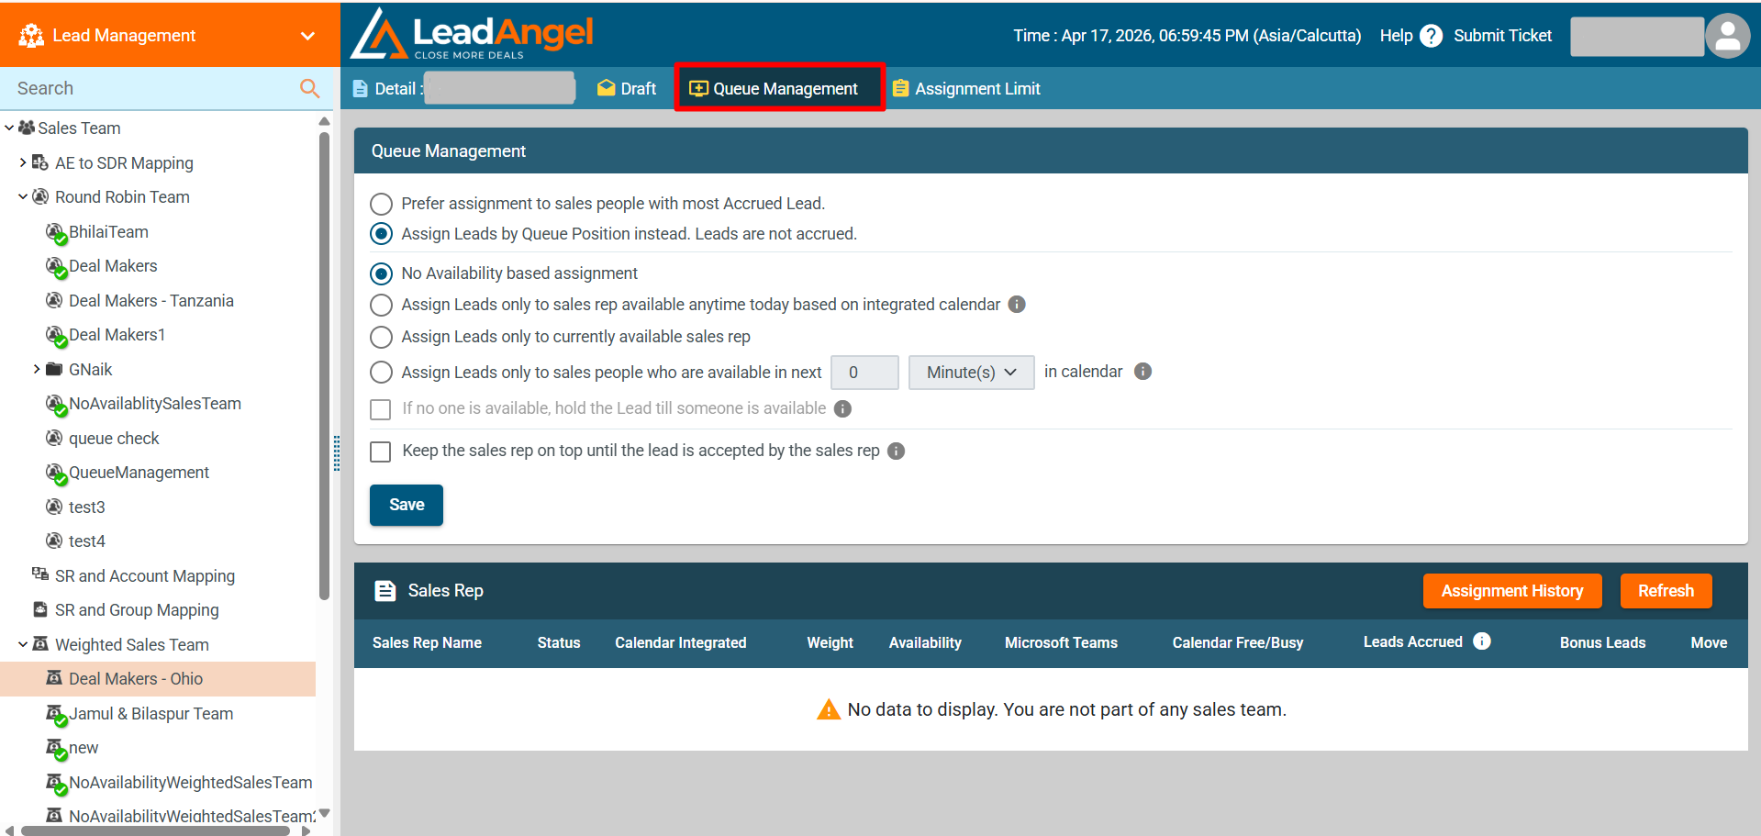The width and height of the screenshot is (1761, 836).
Task: Show info for integrated calendar availability option
Action: pos(1017,305)
